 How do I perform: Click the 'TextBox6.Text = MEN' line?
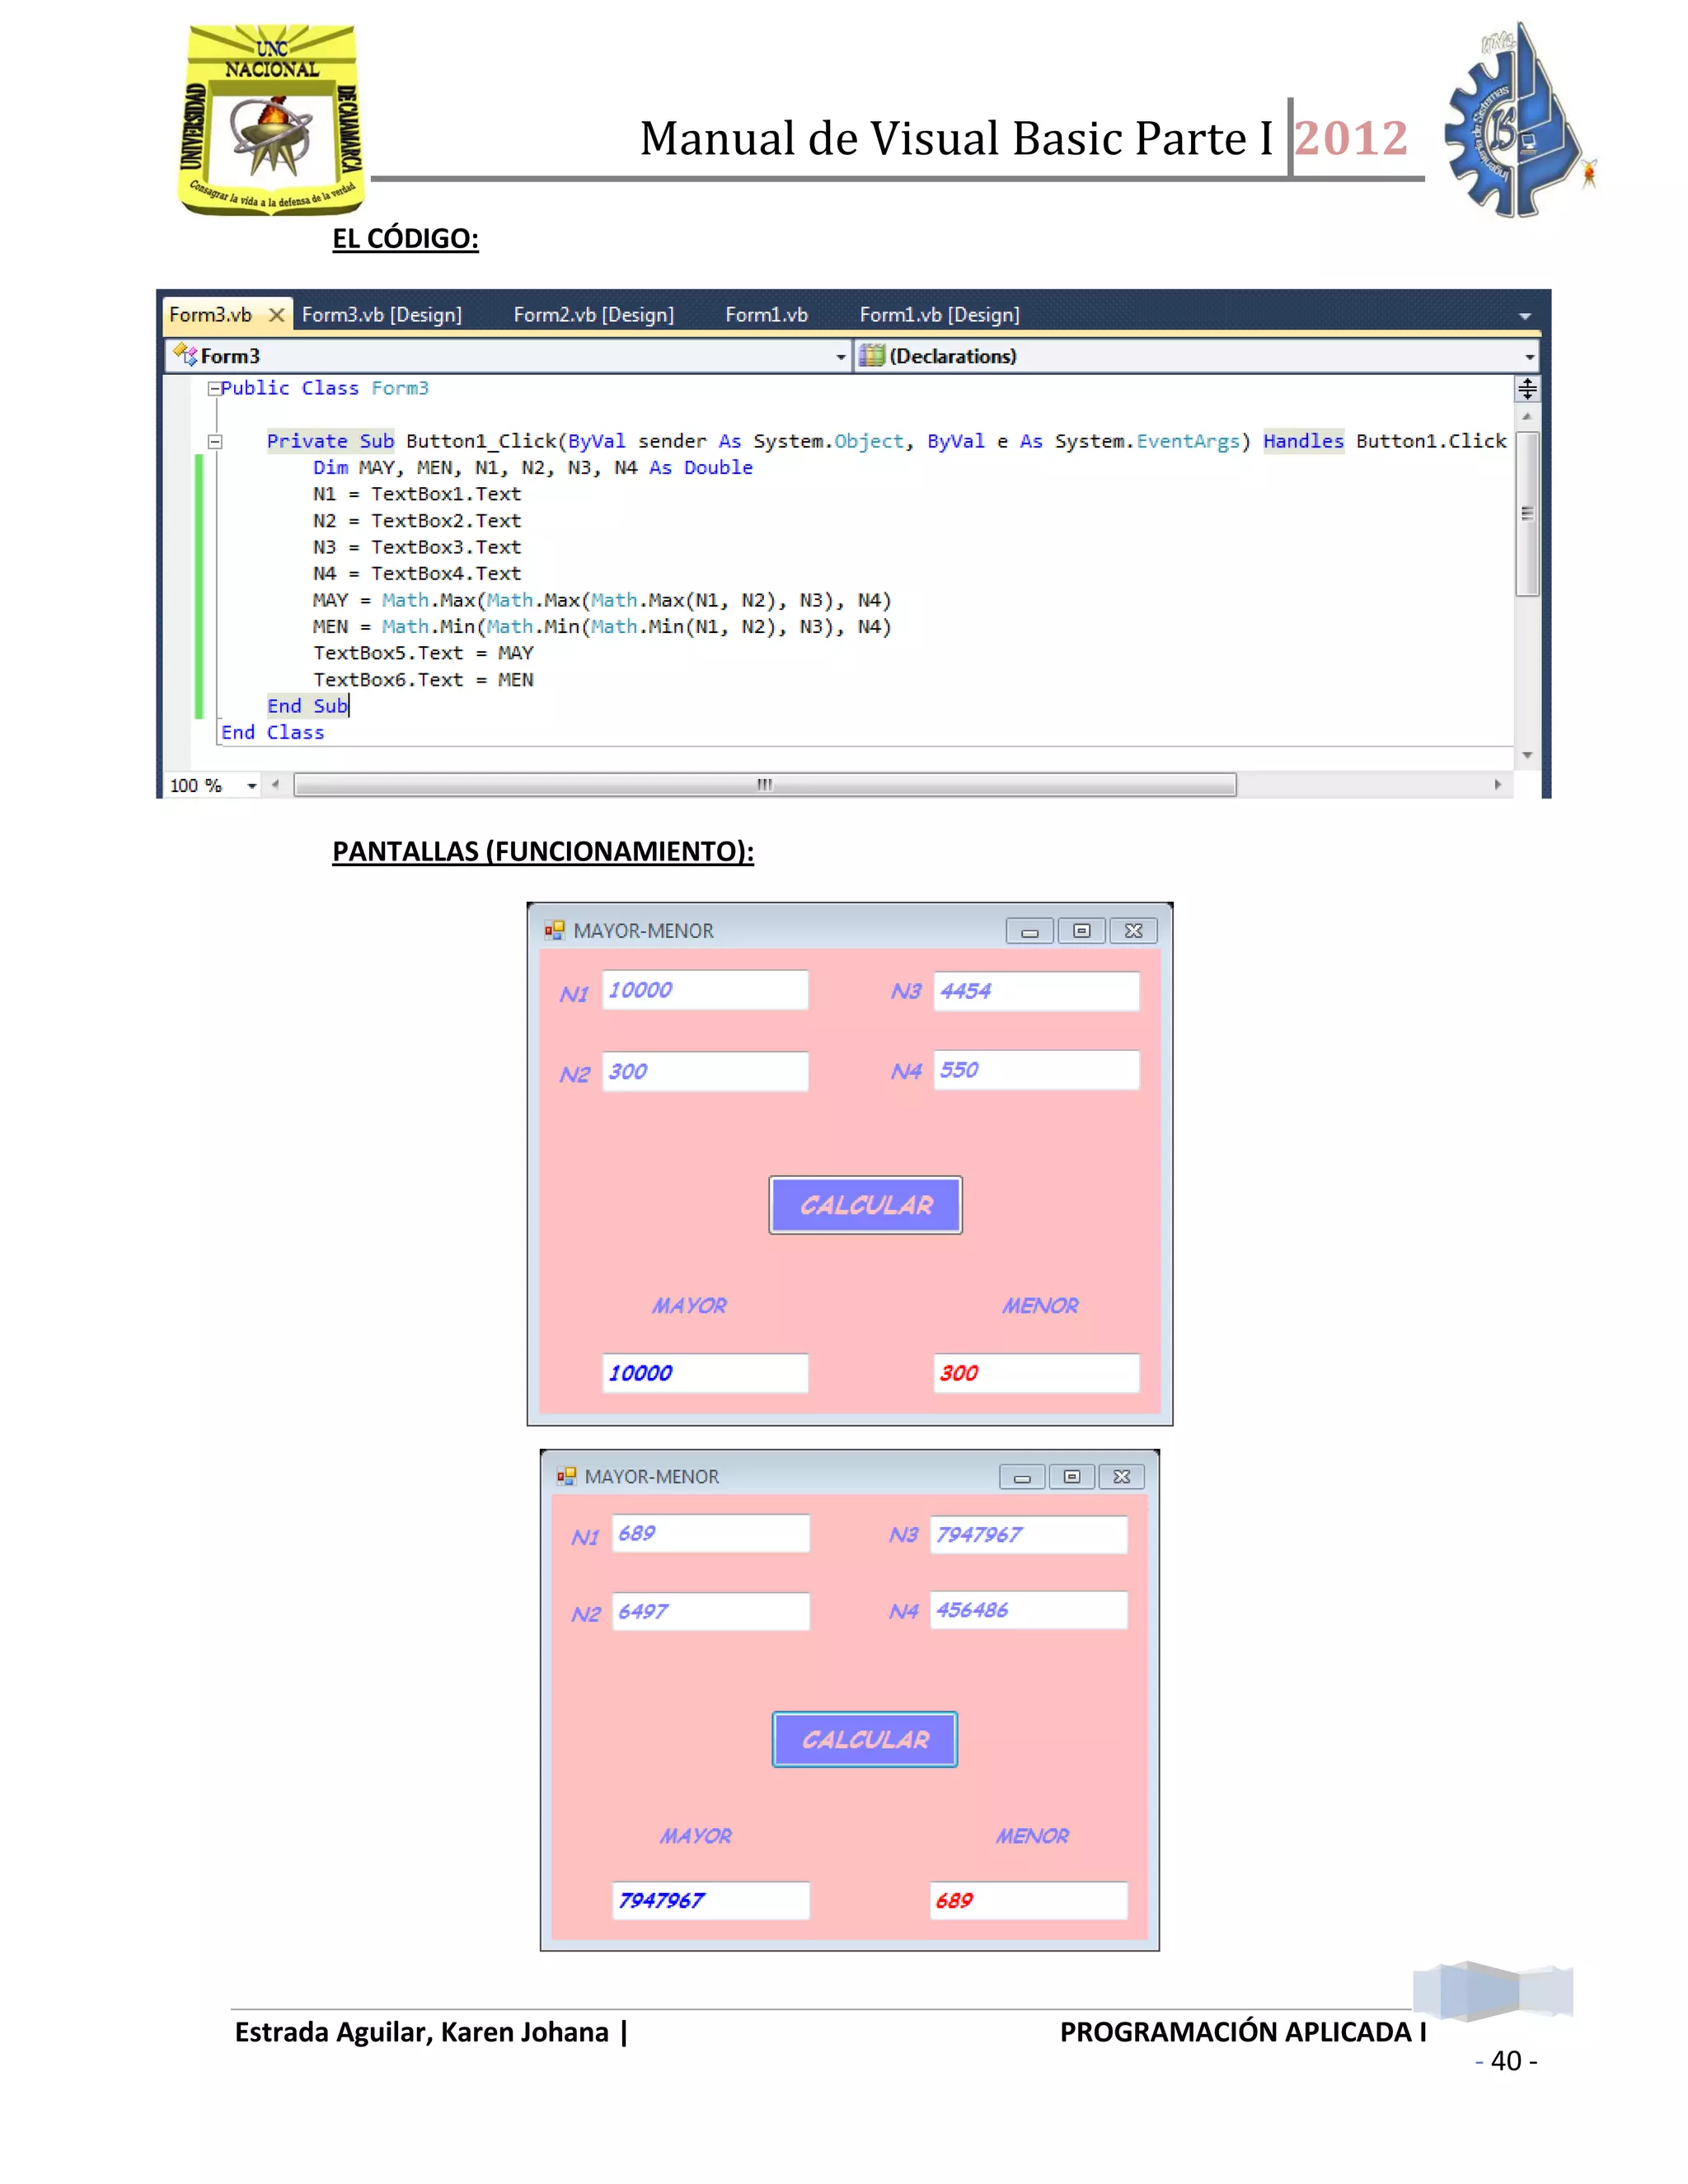tap(423, 680)
